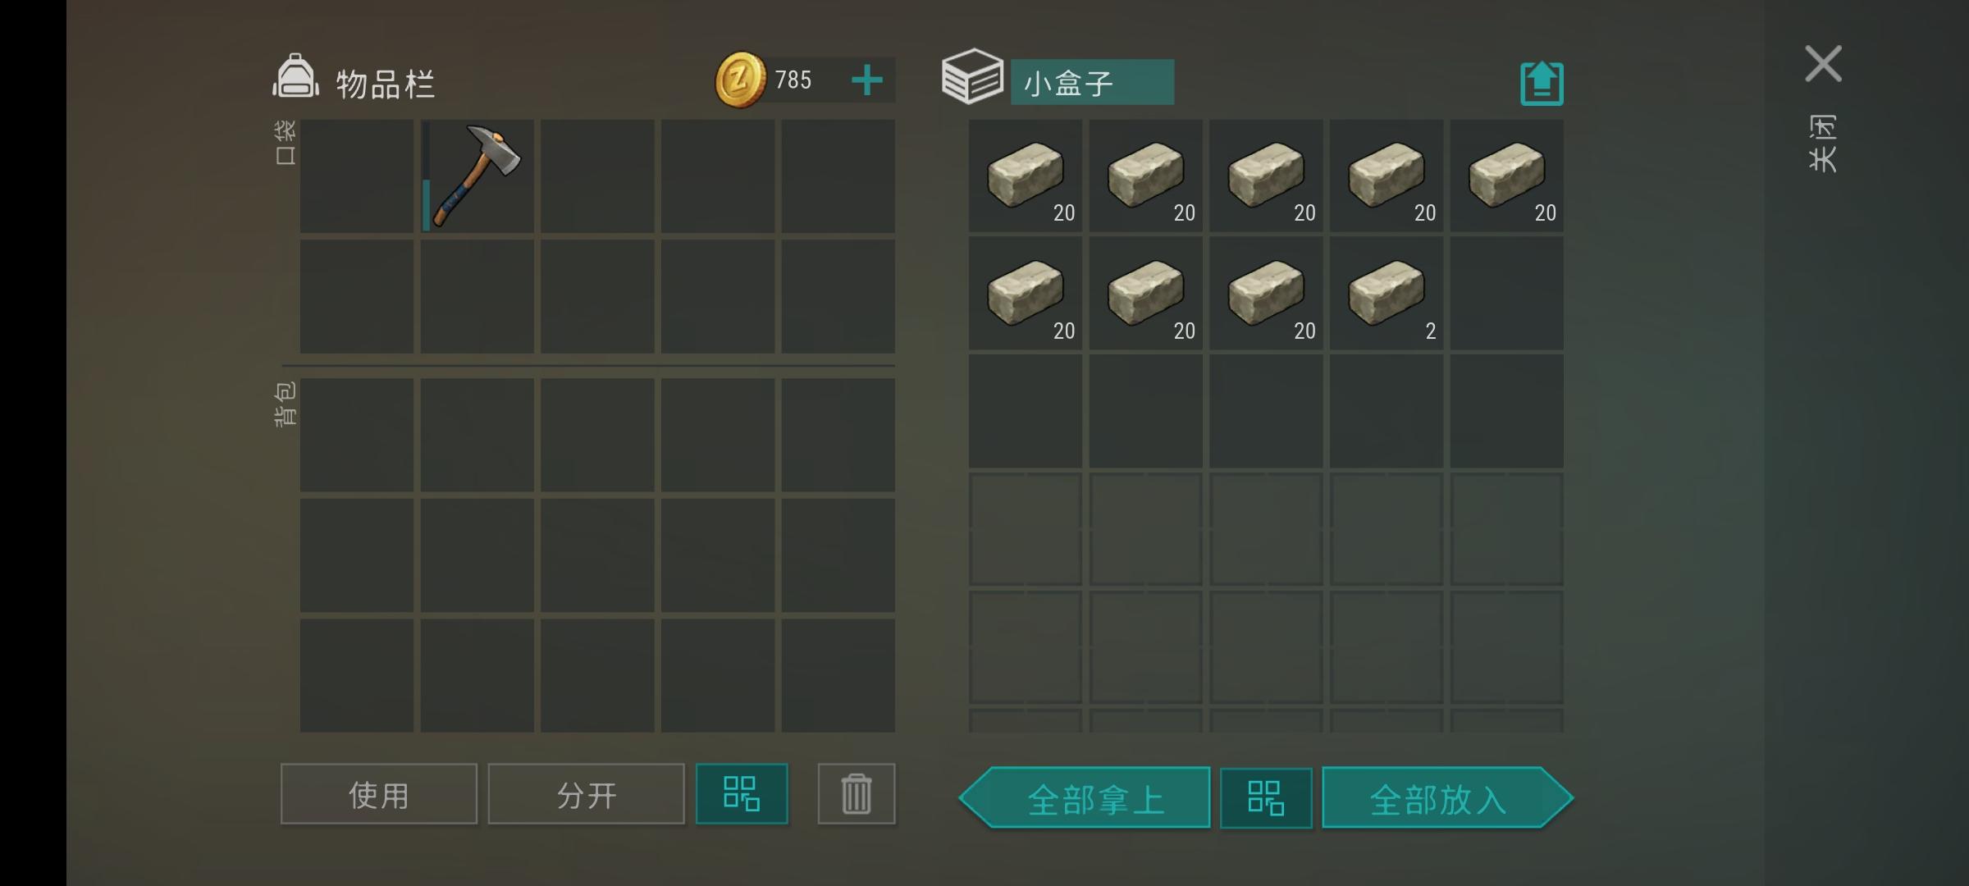Click the small box stack icon
Viewport: 1969px width, 886px height.
(972, 77)
